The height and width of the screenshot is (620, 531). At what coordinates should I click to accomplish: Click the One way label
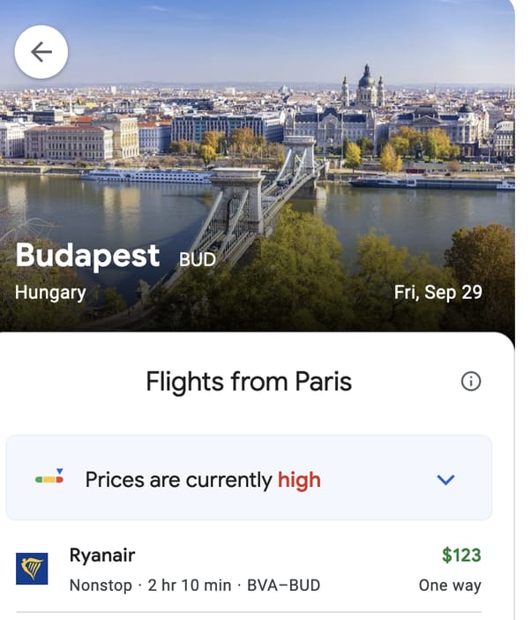pos(450,586)
